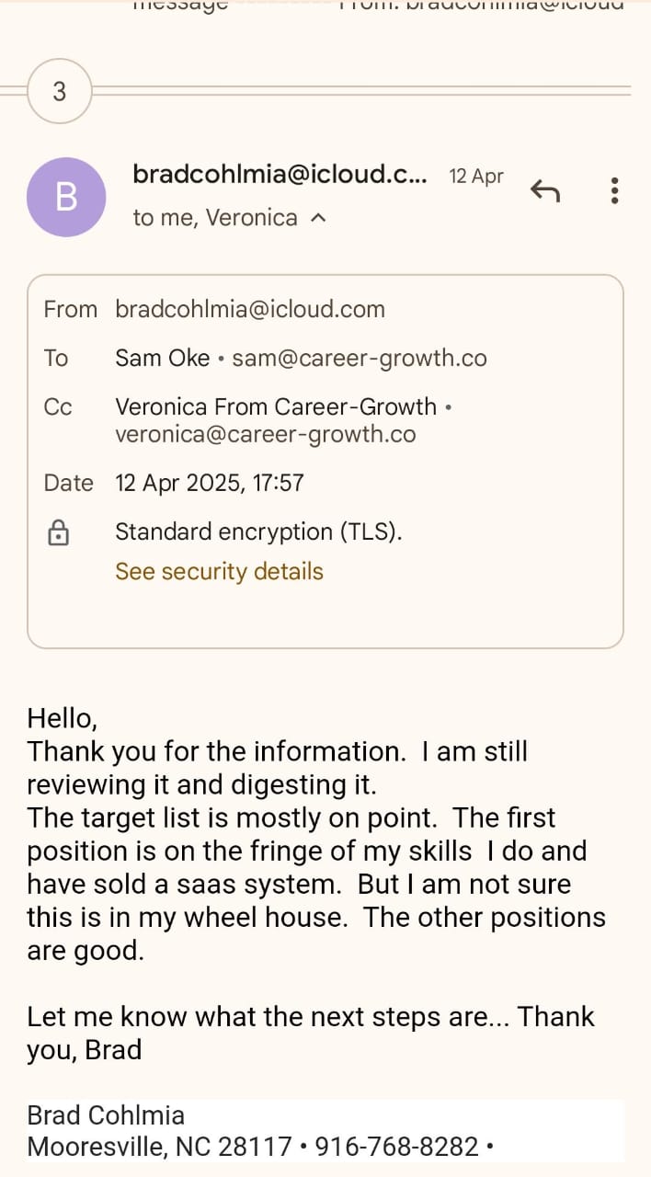This screenshot has height=1177, width=651.
Task: Tap the Sam Oke recipient name
Action: [163, 358]
